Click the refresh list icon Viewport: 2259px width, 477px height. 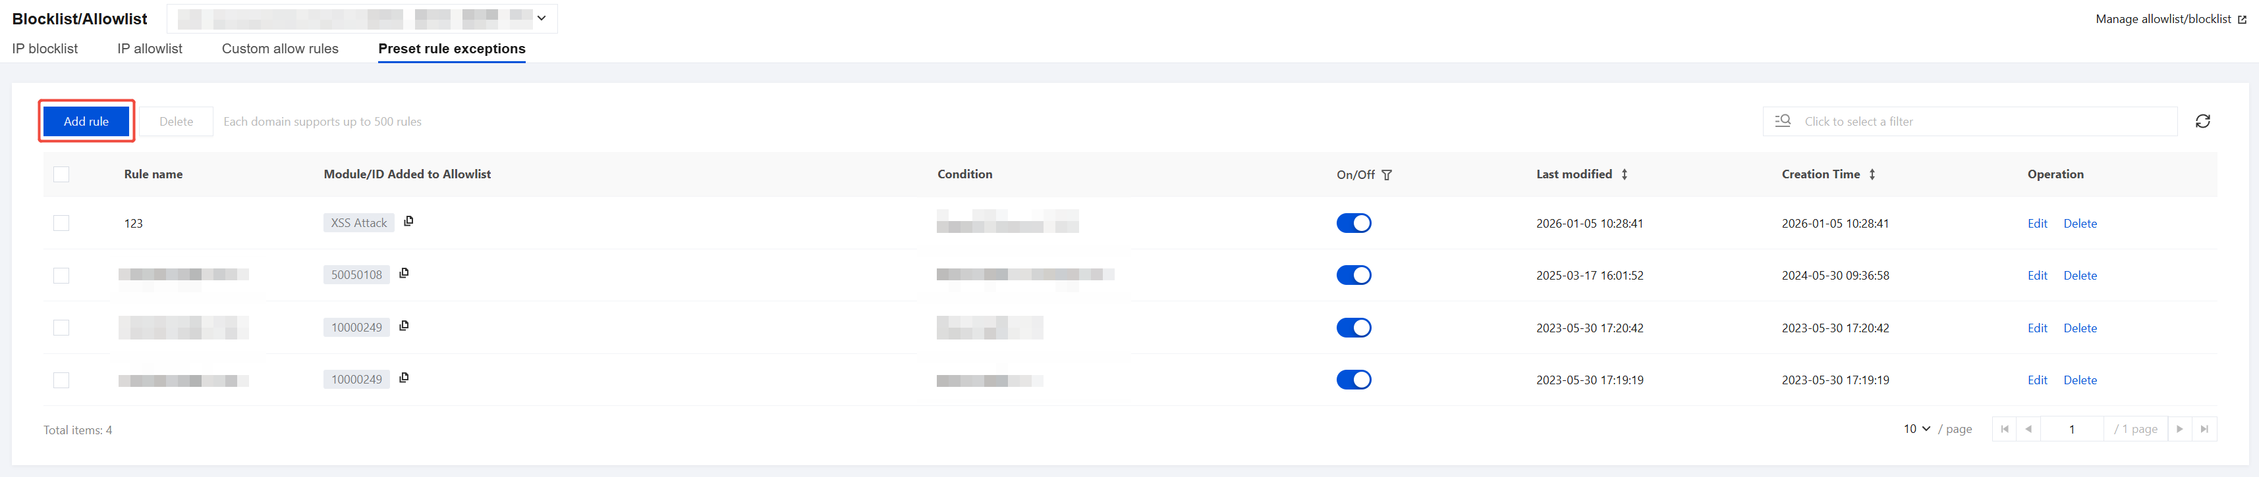pos(2202,122)
